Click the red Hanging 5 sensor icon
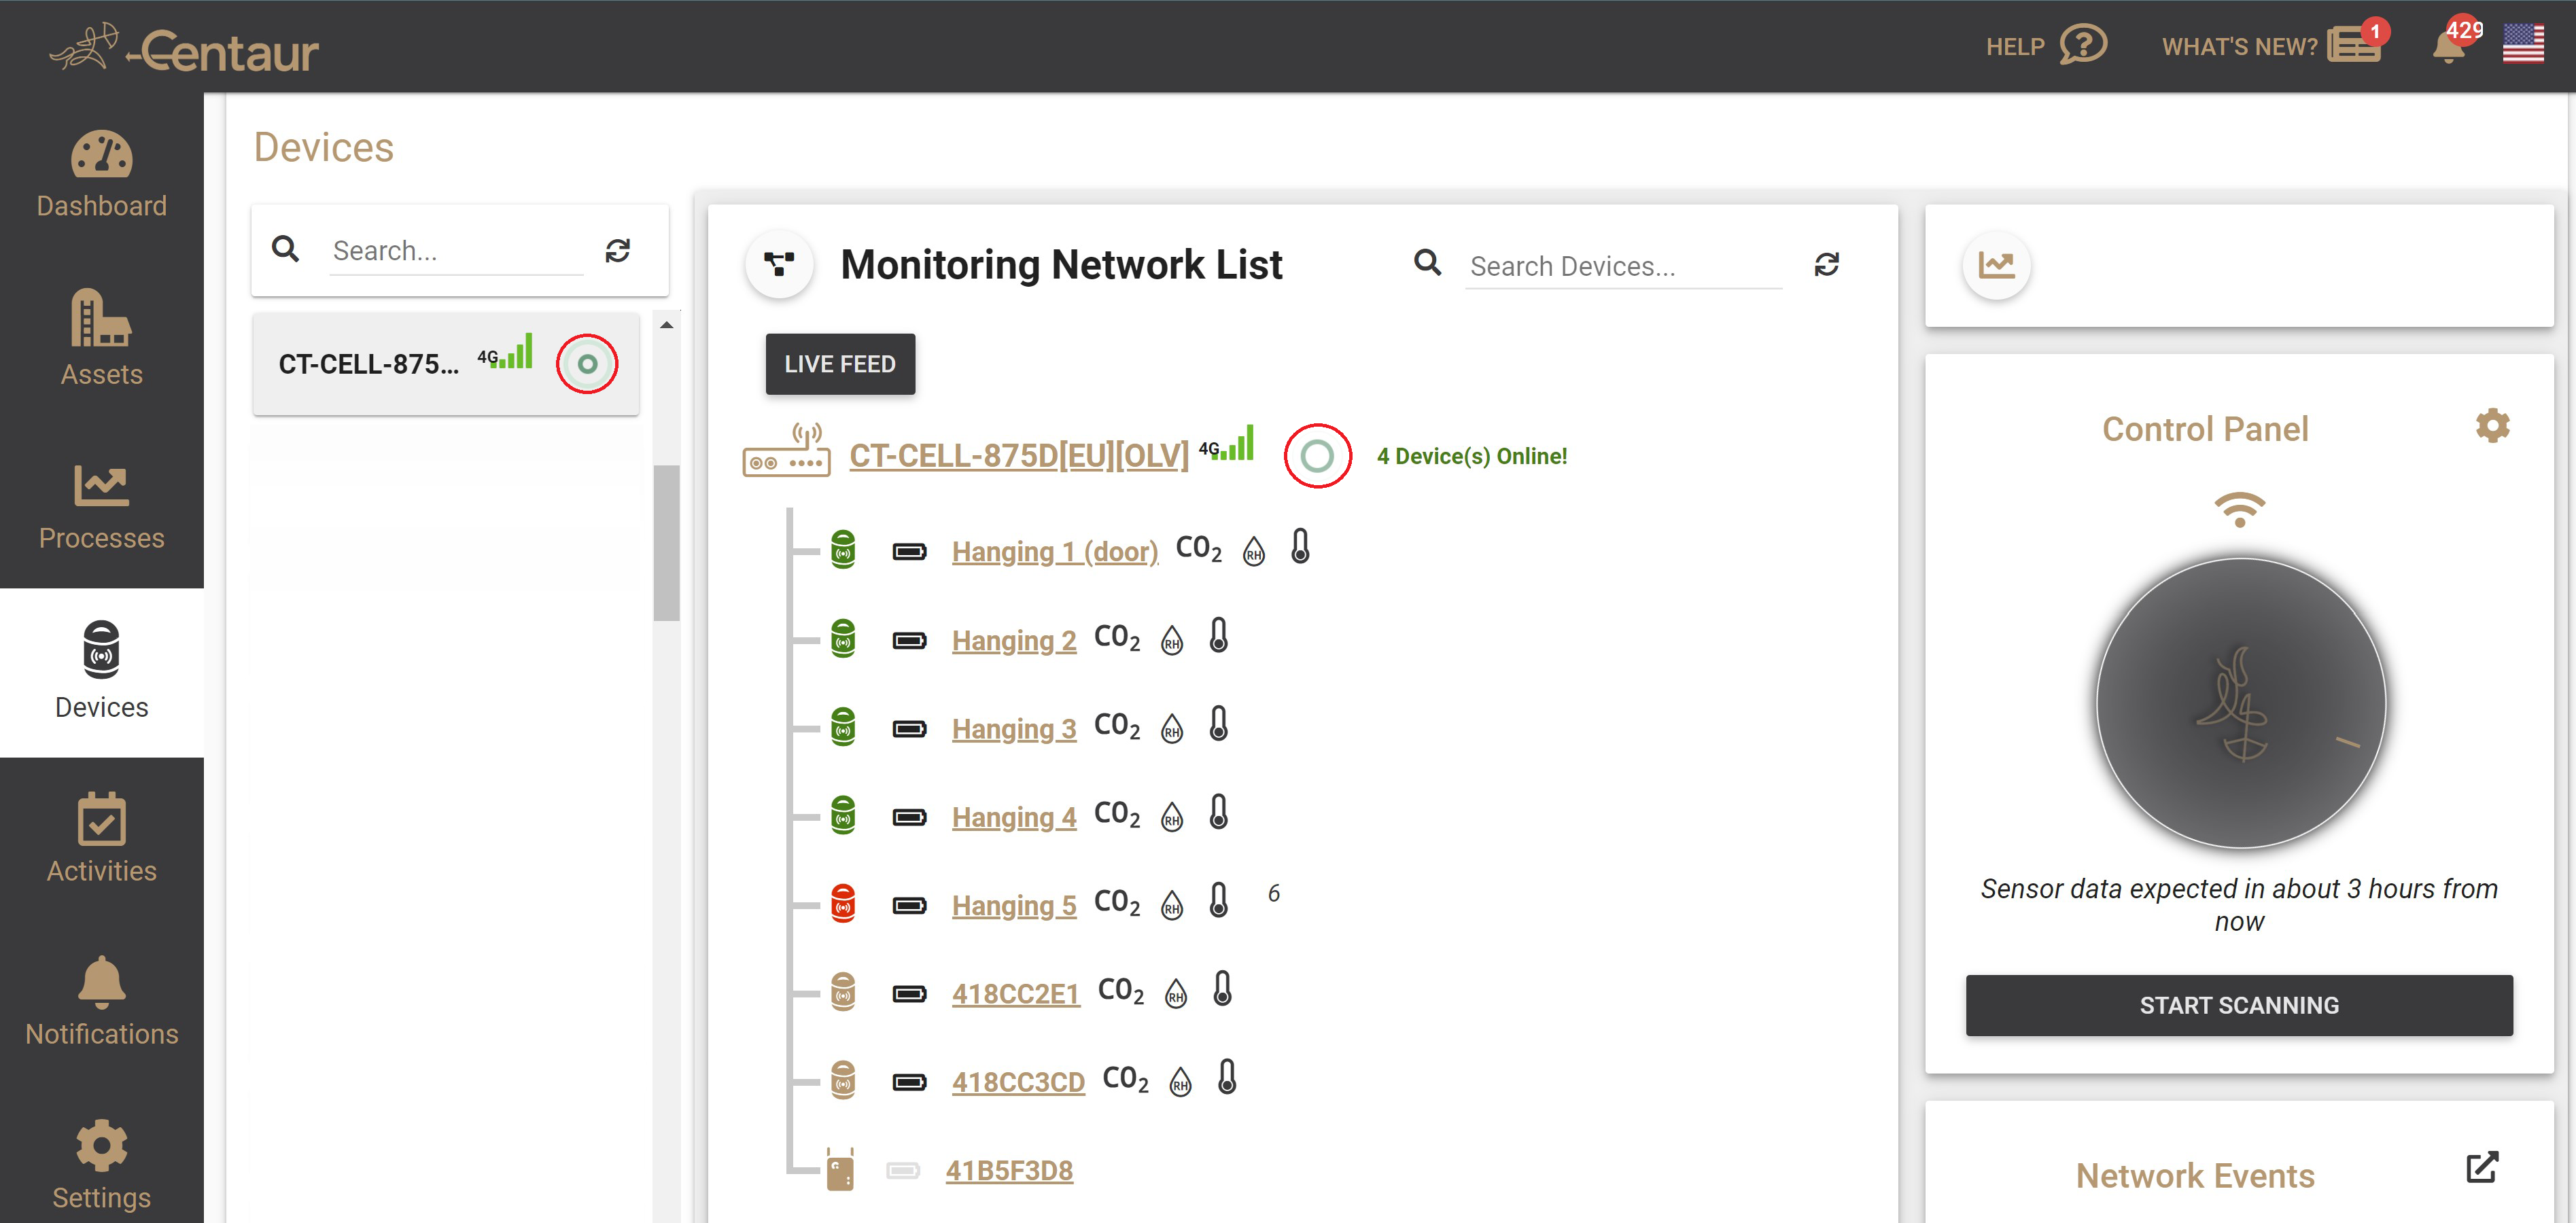Viewport: 2576px width, 1223px height. click(x=843, y=904)
